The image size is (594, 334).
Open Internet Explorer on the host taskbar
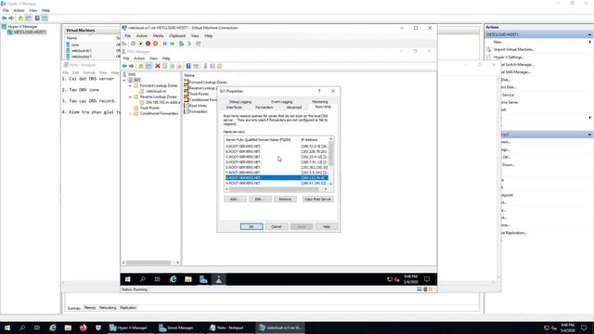coord(53,328)
